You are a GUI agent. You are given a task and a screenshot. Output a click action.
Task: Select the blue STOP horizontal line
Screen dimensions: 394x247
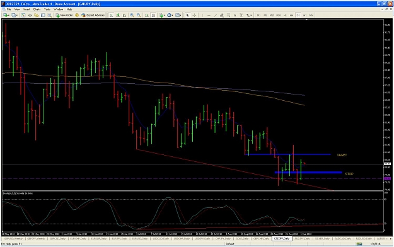coord(308,173)
